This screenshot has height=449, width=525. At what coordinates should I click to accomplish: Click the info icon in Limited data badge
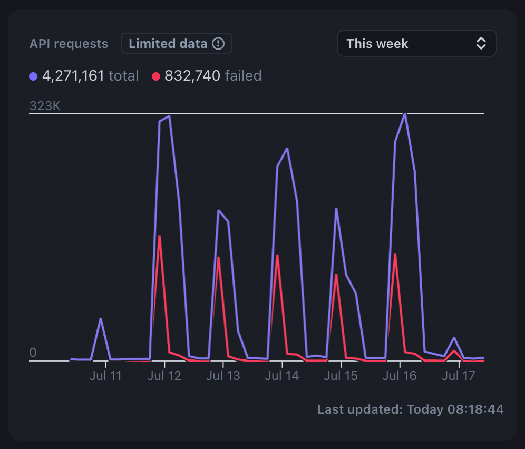[x=218, y=44]
